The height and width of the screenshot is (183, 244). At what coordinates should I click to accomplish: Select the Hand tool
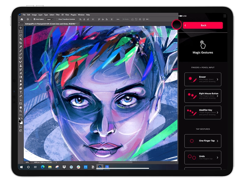pos(20,107)
